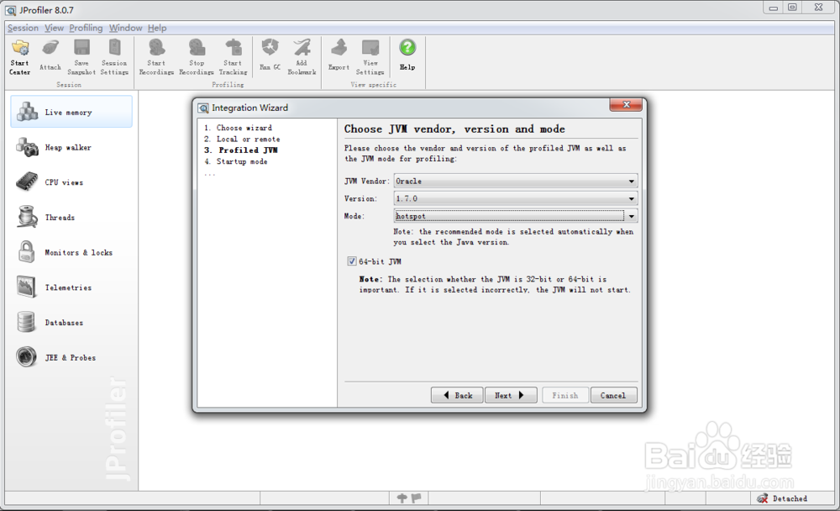Click the Save Snapshot toolbar icon

[x=81, y=57]
